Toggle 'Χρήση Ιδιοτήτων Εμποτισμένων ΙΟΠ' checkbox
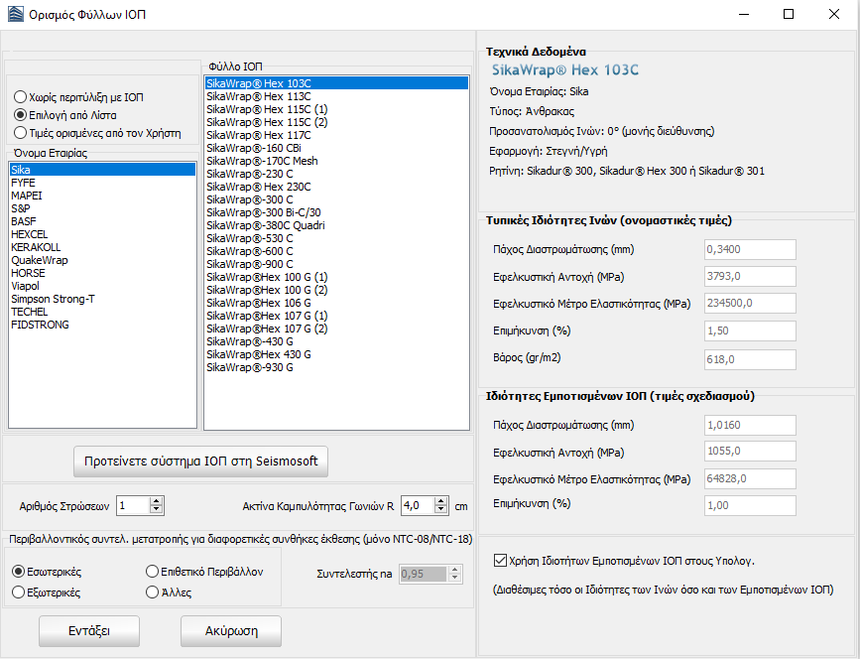The height and width of the screenshot is (659, 860). click(499, 561)
